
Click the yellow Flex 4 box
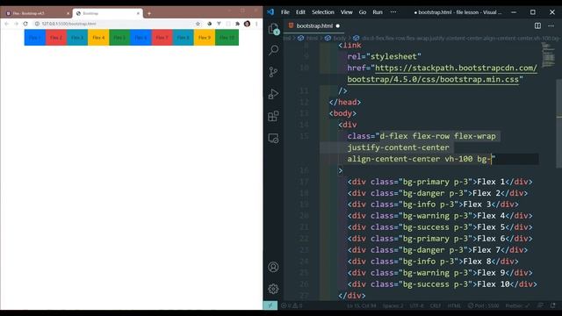point(98,38)
